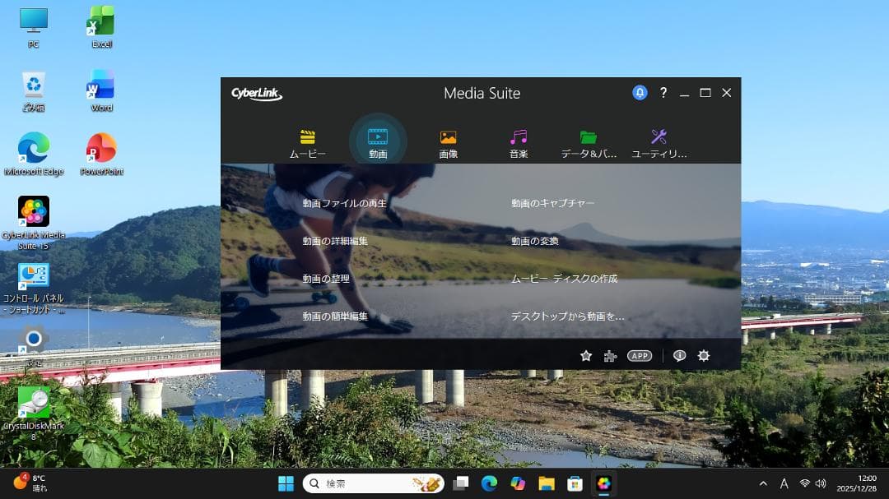This screenshot has width=889, height=499.
Task: Click the APP mode badge
Action: point(640,355)
